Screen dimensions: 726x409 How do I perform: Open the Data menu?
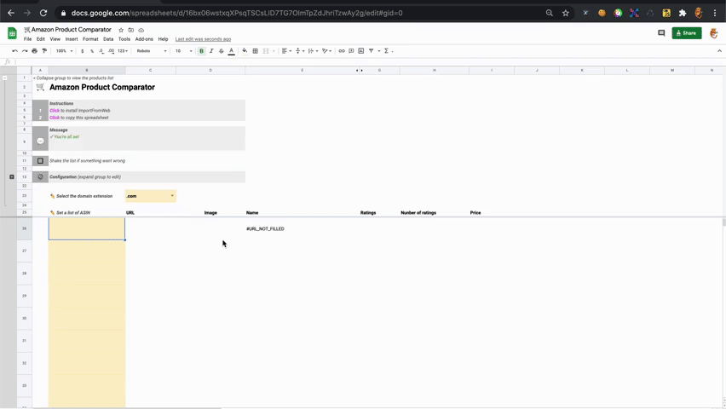108,39
